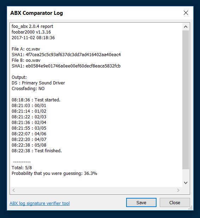Click the vertical scrollbar up arrow
The image size is (200, 218).
[186, 27]
